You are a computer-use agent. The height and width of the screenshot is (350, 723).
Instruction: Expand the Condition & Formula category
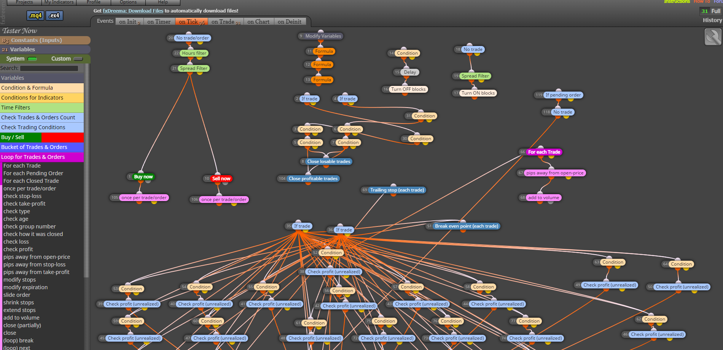pos(42,88)
